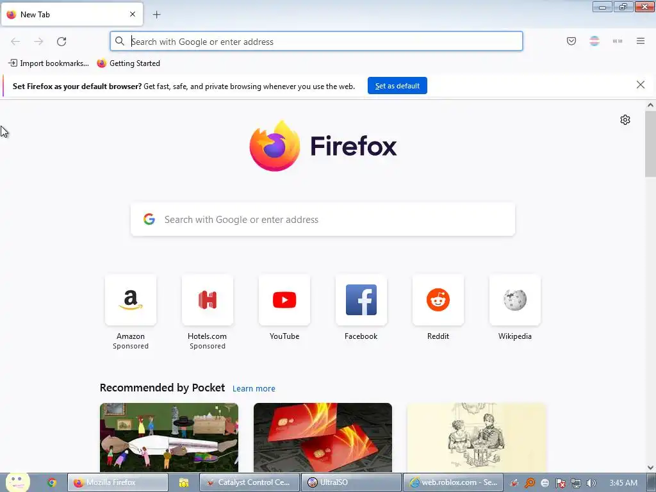Viewport: 656px width, 492px height.
Task: Click Learn more link beside Pocket heading
Action: tap(254, 389)
